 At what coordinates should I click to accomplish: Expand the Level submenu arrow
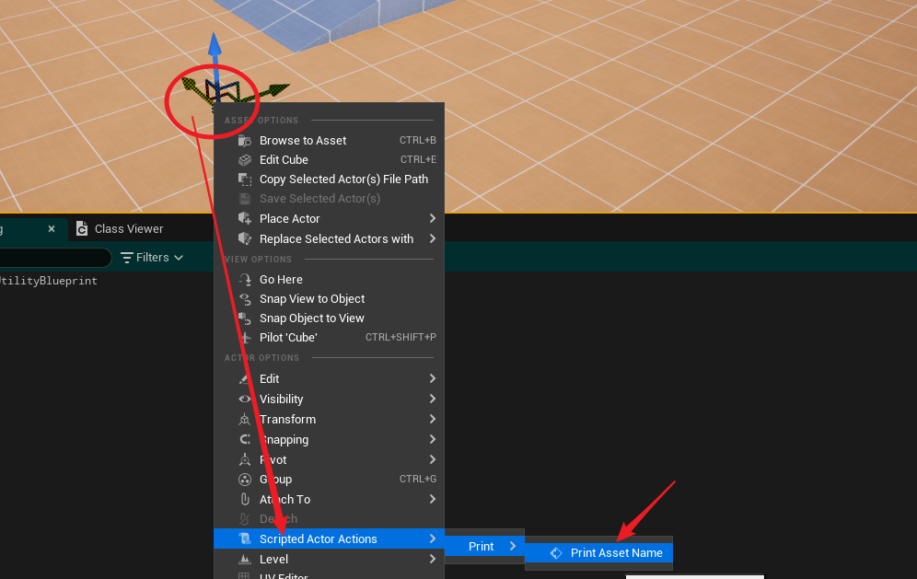coord(433,559)
